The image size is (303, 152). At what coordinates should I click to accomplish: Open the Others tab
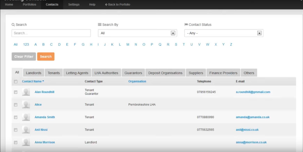click(249, 73)
